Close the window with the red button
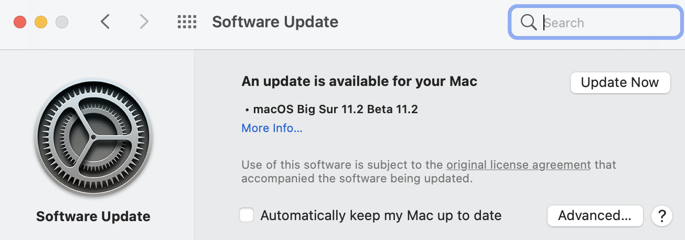685x240 pixels. pos(20,23)
